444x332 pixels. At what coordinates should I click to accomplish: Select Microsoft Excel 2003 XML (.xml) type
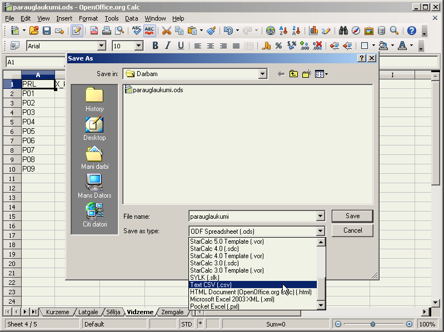253,299
